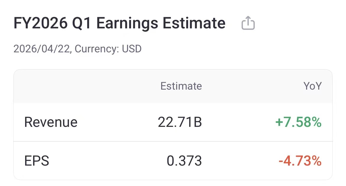Image resolution: width=346 pixels, height=186 pixels.
Task: Click the 22.71B revenue estimate value
Action: (181, 122)
